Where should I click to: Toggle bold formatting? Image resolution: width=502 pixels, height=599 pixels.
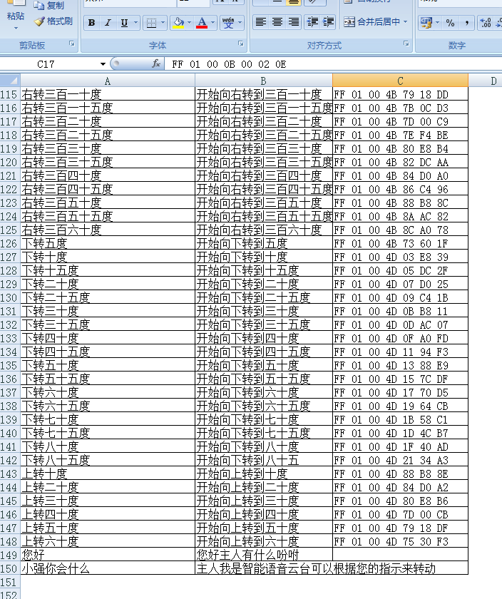click(91, 23)
